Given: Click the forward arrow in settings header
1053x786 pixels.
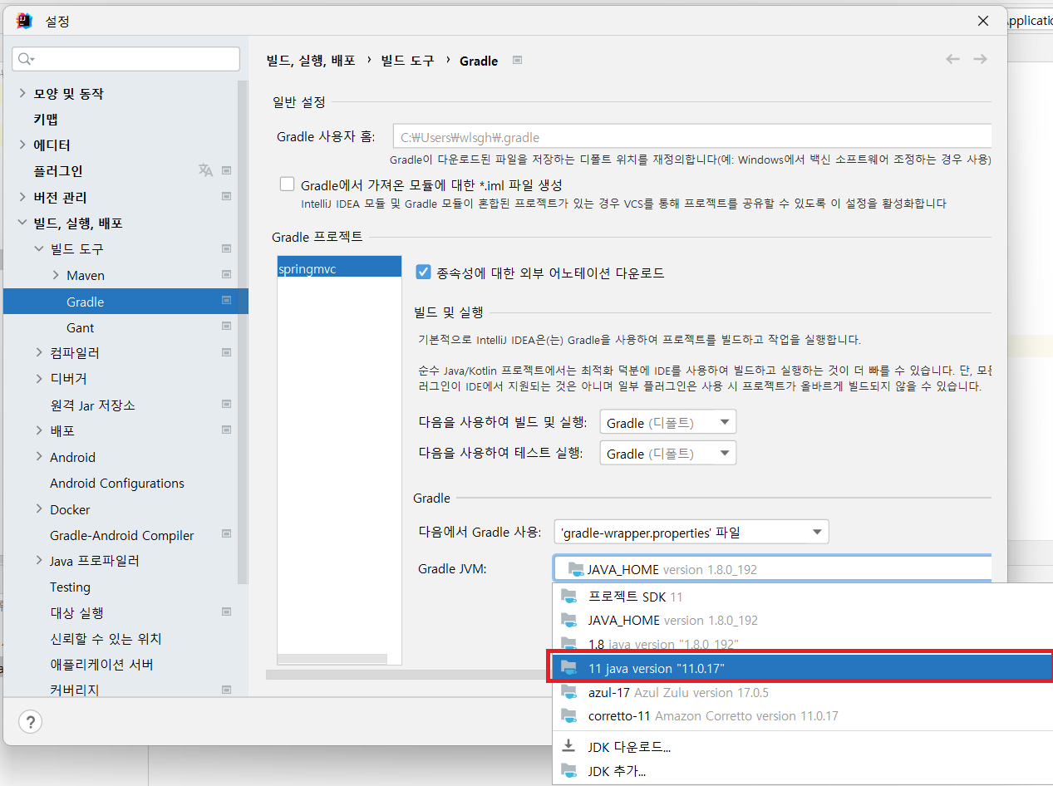Looking at the screenshot, I should [x=980, y=59].
